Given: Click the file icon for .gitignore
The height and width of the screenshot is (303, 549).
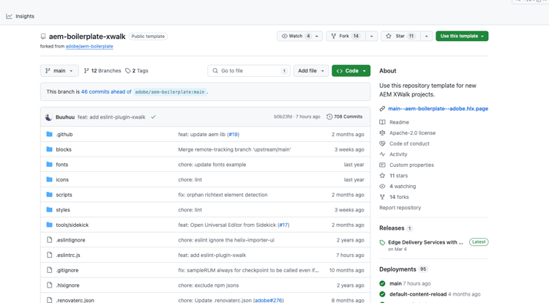Looking at the screenshot, I should point(49,270).
